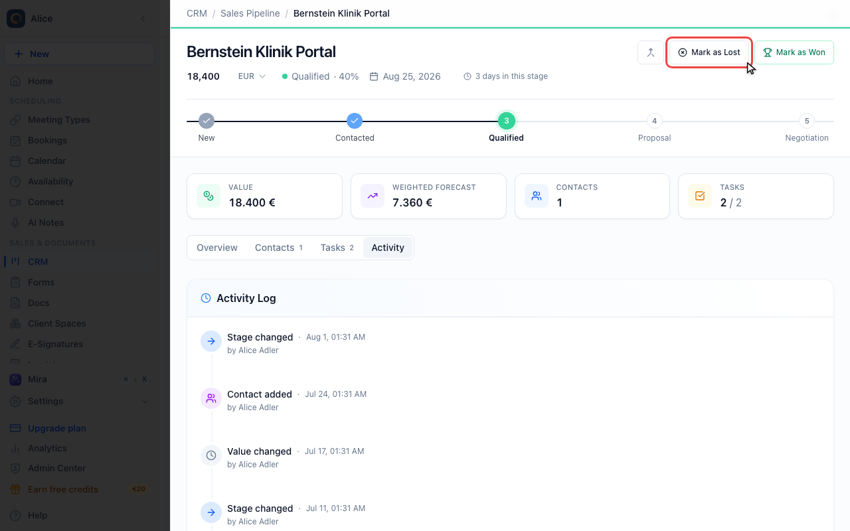Switch to the Overview tab
The height and width of the screenshot is (531, 850).
(x=217, y=248)
